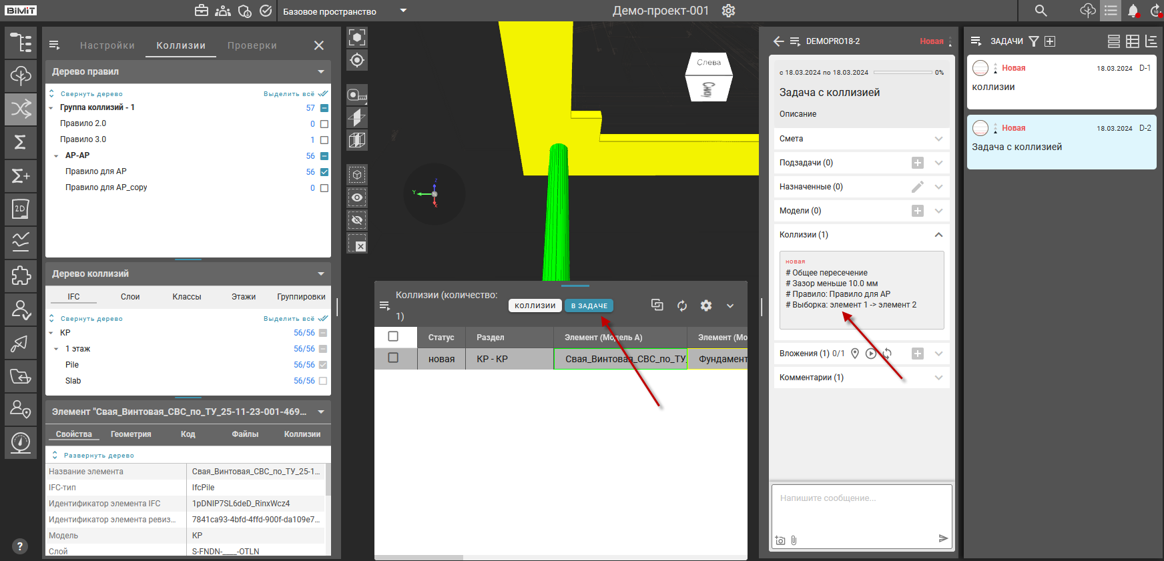Enable the Правило 2.0 checkbox
The width and height of the screenshot is (1164, 561).
tap(324, 124)
